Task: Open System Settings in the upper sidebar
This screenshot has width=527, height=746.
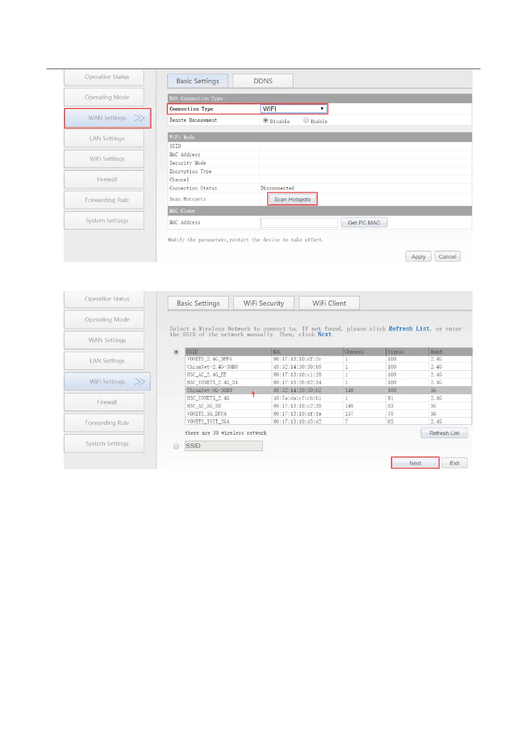Action: (x=104, y=221)
